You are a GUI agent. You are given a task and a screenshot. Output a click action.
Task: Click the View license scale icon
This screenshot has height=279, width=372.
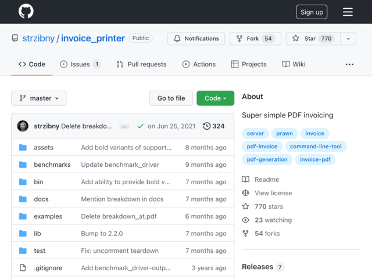(x=245, y=193)
